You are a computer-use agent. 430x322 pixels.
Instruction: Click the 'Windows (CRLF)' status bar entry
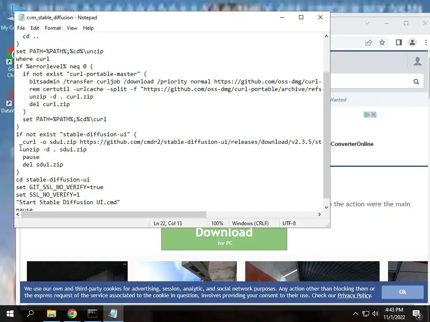(250, 223)
